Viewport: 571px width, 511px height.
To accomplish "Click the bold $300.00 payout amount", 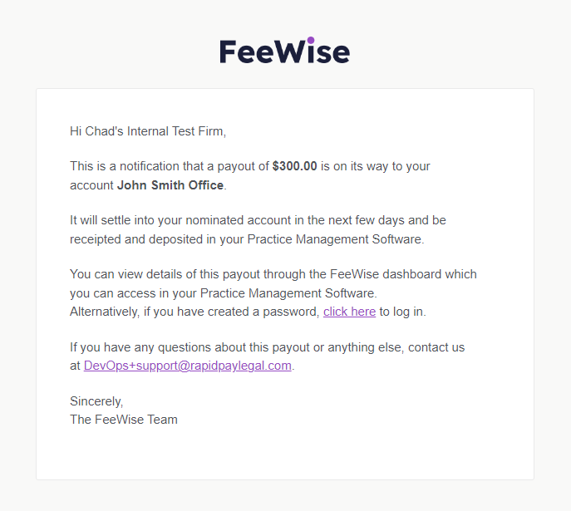I will [x=294, y=166].
